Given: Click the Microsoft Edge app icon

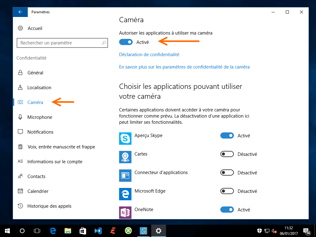Looking at the screenshot, I should tap(125, 194).
